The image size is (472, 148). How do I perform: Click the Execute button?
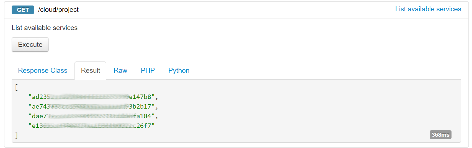click(x=30, y=45)
